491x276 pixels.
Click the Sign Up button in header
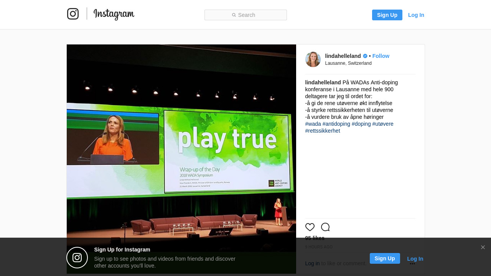pyautogui.click(x=387, y=15)
